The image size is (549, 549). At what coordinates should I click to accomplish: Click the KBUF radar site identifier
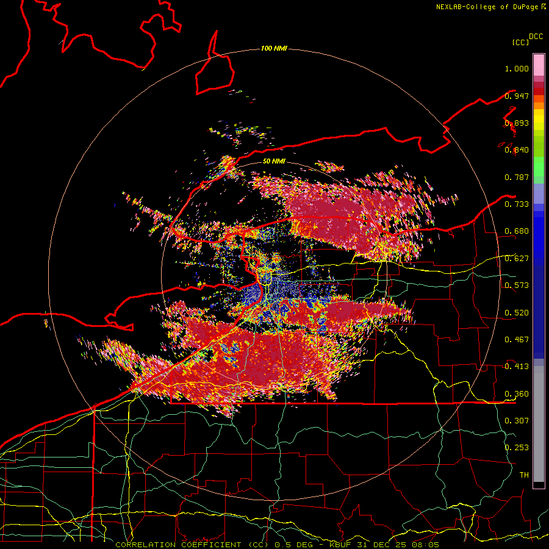(341, 545)
